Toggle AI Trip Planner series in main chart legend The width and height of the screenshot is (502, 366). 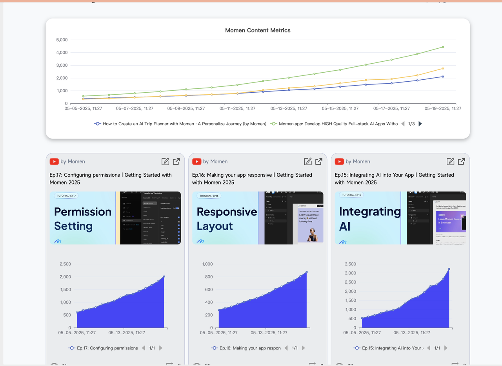click(180, 124)
